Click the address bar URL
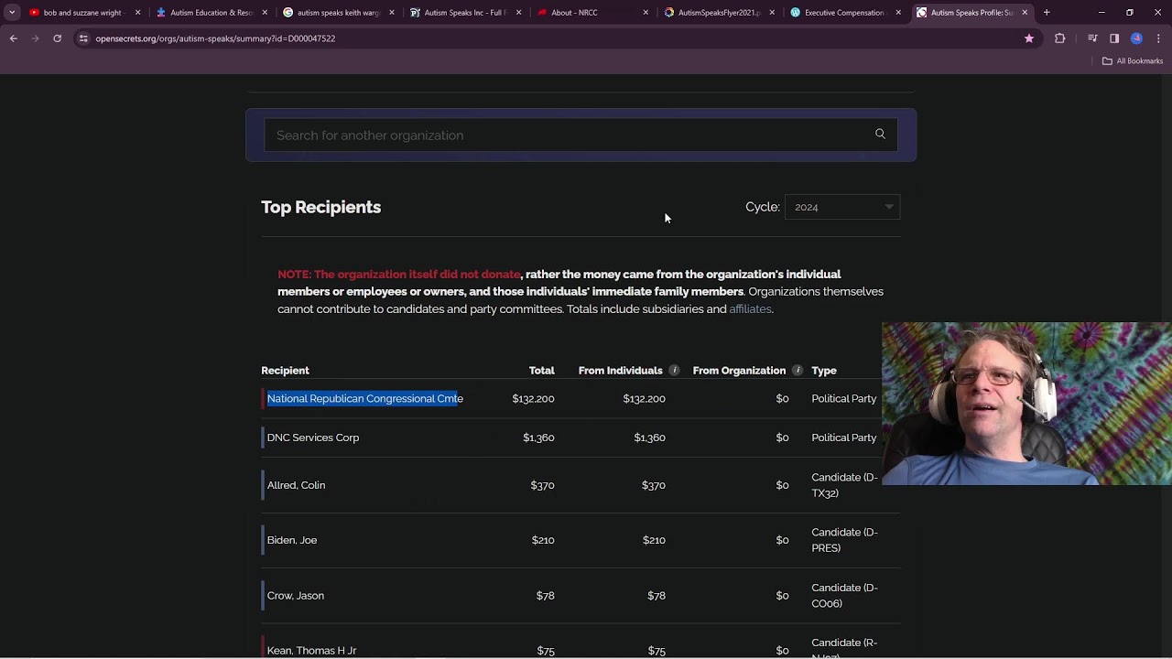The width and height of the screenshot is (1172, 659). click(215, 38)
